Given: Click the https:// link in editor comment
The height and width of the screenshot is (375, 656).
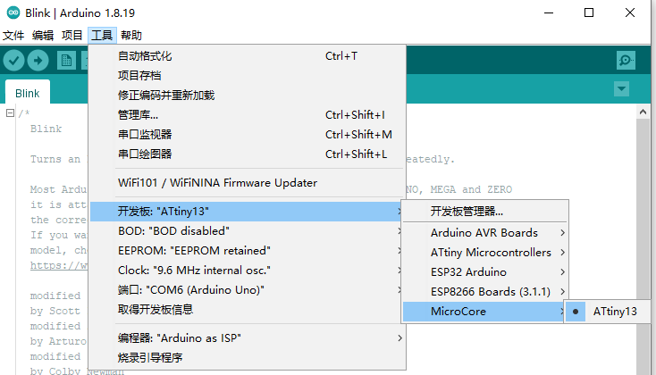Looking at the screenshot, I should coord(59,265).
